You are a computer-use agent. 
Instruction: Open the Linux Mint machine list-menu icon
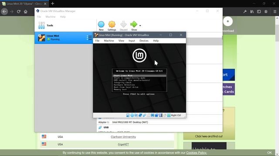pos(89,38)
